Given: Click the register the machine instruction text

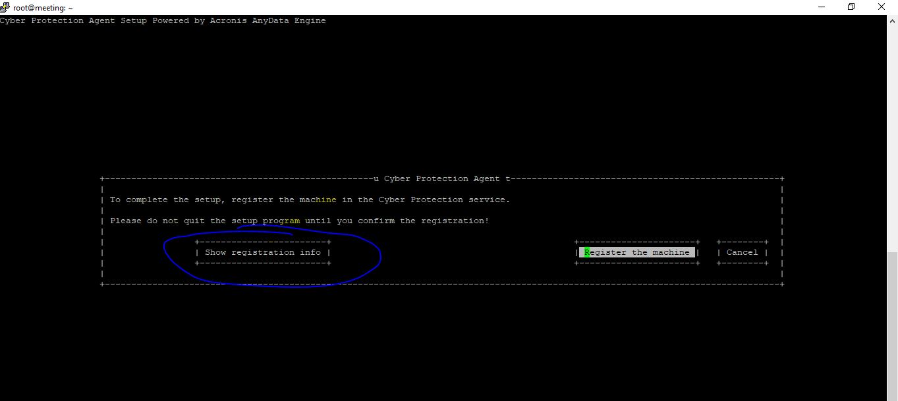Looking at the screenshot, I should [x=310, y=199].
